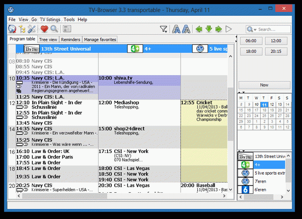Click program table horizontal scroll left arrow
Screen dimensions: 302x219
point(19,196)
